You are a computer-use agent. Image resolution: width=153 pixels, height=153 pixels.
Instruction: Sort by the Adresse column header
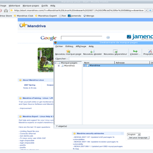132,63
